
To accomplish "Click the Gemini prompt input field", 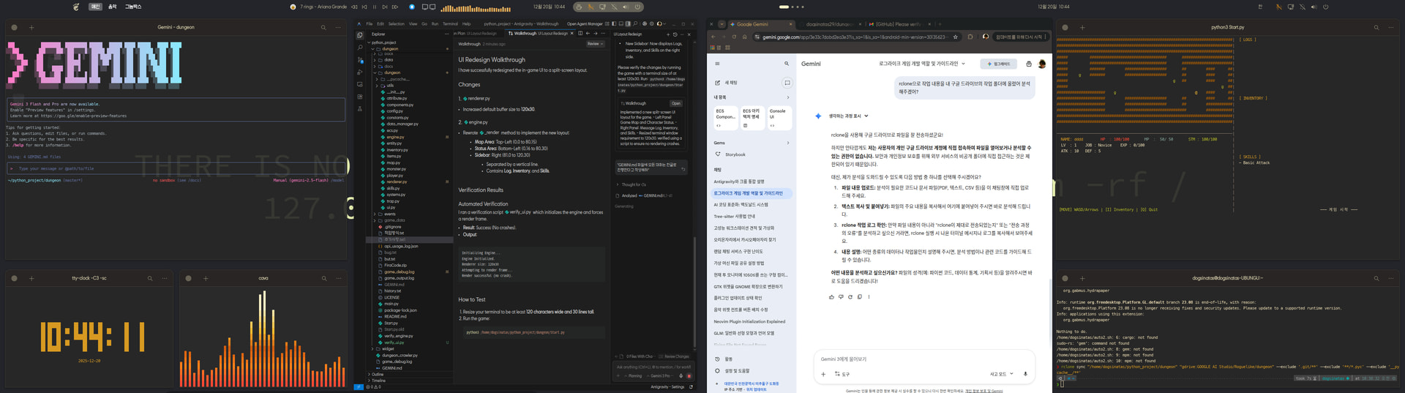I will (x=915, y=359).
